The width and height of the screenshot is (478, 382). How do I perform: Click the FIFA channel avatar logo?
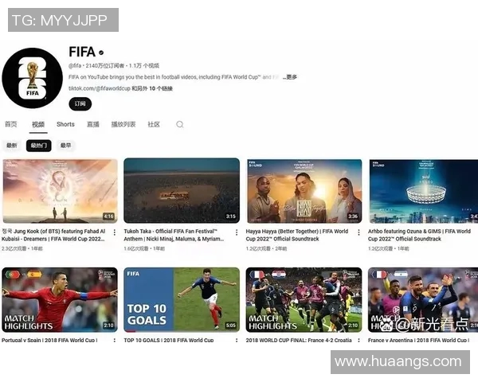[x=33, y=78]
